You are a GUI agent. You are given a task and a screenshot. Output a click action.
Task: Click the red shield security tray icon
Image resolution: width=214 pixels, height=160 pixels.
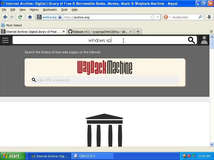click(x=189, y=156)
